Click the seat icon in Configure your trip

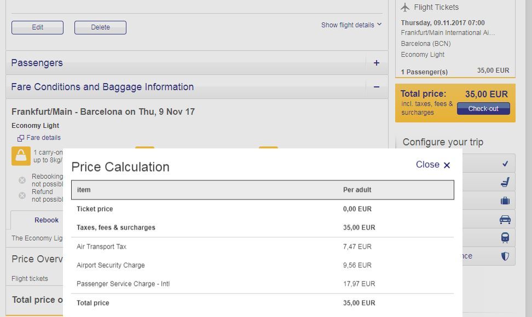505,182
